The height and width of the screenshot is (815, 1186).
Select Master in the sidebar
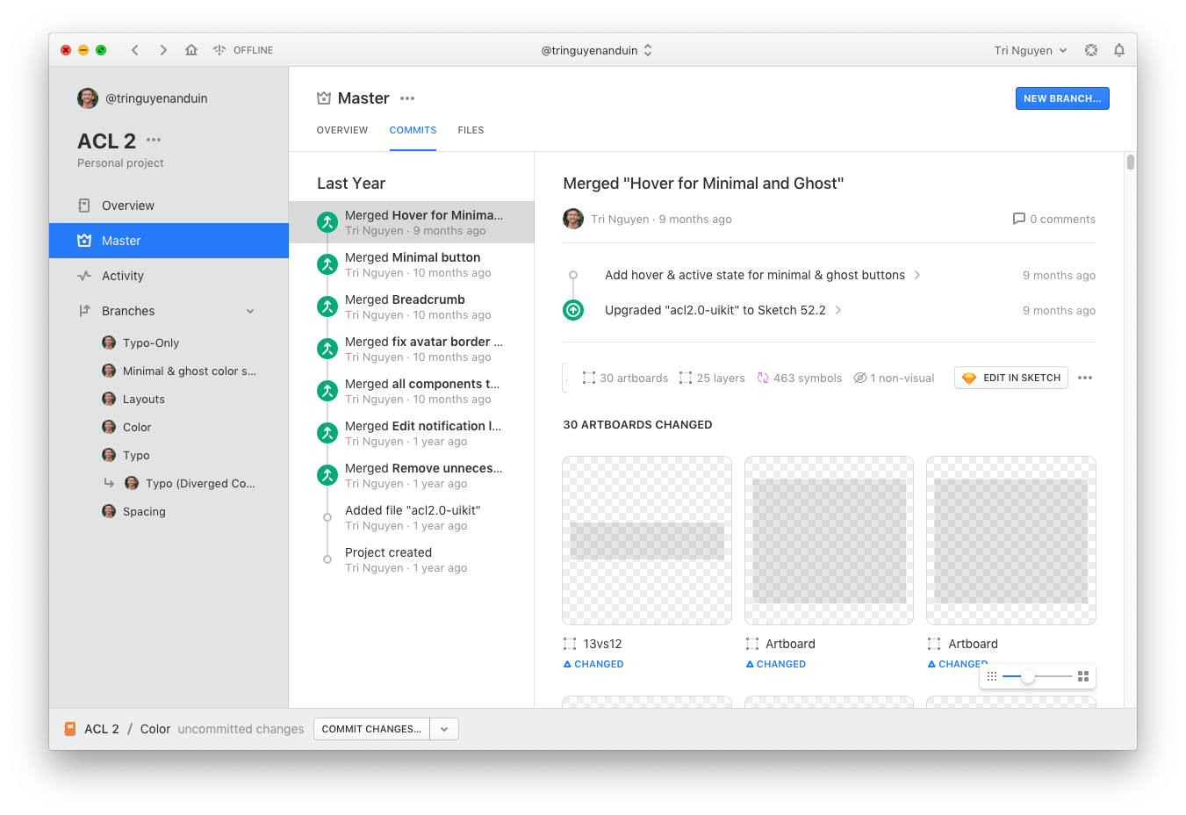tap(169, 241)
